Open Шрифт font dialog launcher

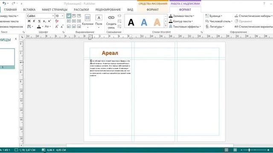(x=64, y=32)
